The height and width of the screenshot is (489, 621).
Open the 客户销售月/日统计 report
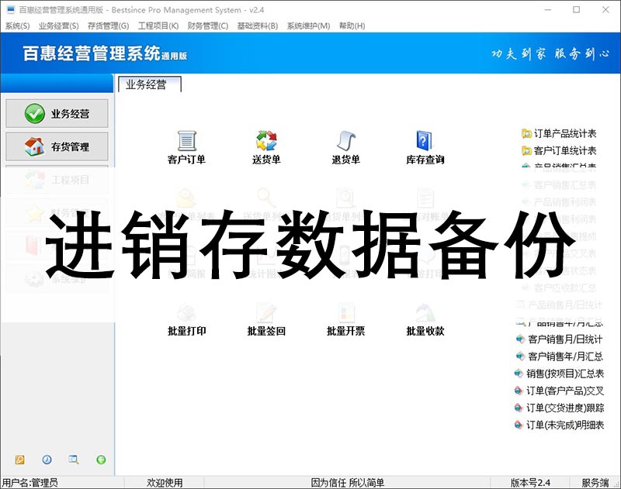(565, 339)
